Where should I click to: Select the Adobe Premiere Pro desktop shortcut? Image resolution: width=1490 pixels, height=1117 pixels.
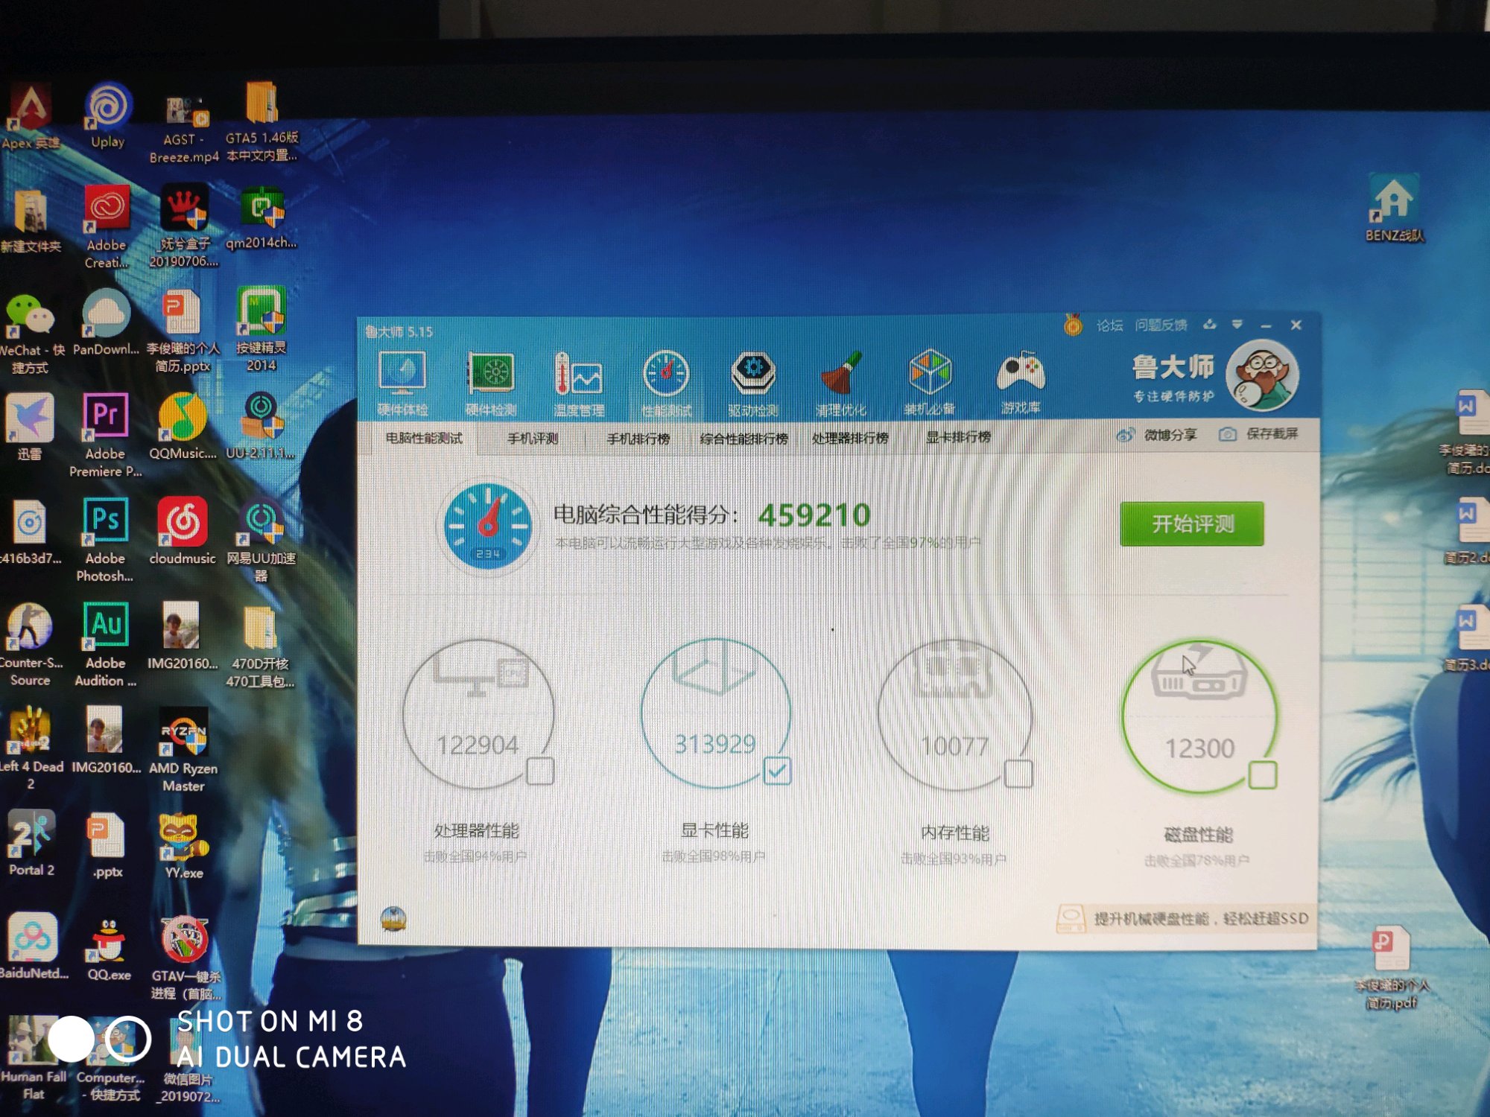tap(105, 435)
